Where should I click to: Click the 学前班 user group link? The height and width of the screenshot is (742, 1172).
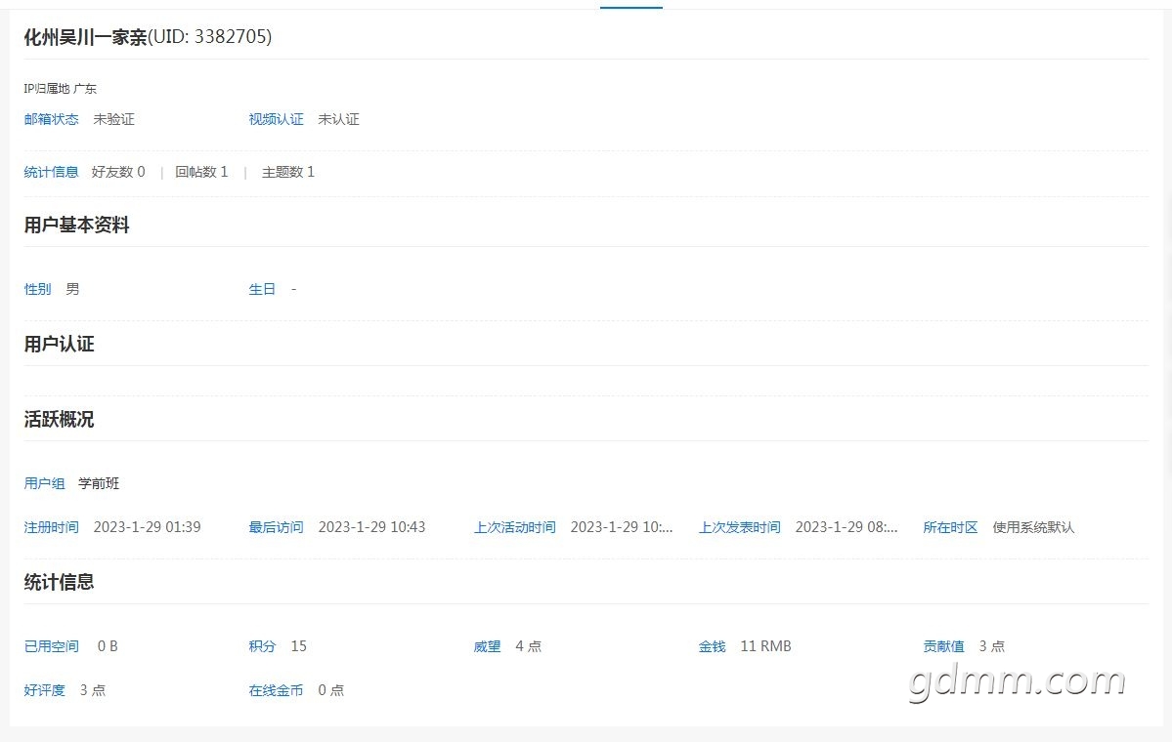coord(99,483)
